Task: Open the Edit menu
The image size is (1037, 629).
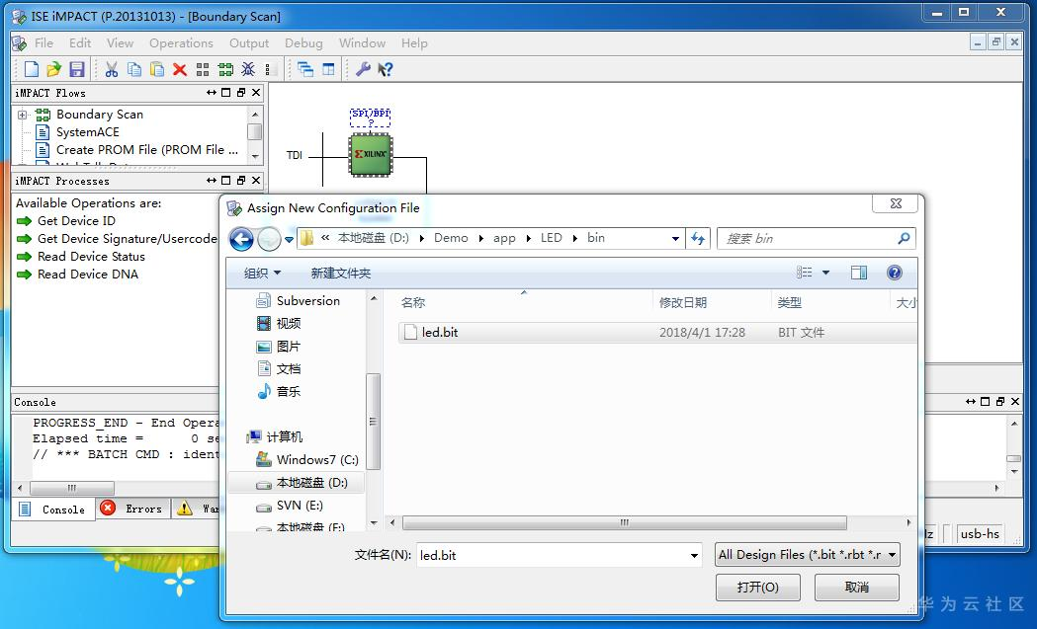Action: coord(80,42)
